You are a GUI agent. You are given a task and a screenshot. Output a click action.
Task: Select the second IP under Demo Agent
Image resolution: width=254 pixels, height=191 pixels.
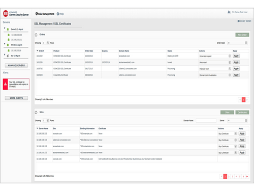(17, 40)
